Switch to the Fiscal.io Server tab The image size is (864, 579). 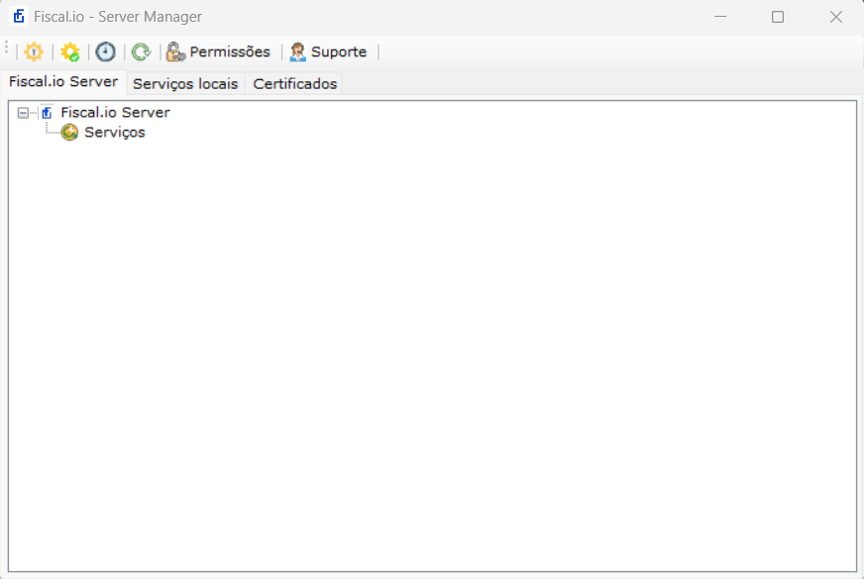(x=63, y=82)
